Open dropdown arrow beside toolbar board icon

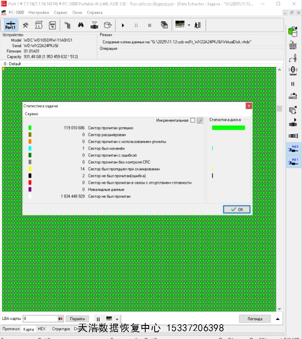189,25
